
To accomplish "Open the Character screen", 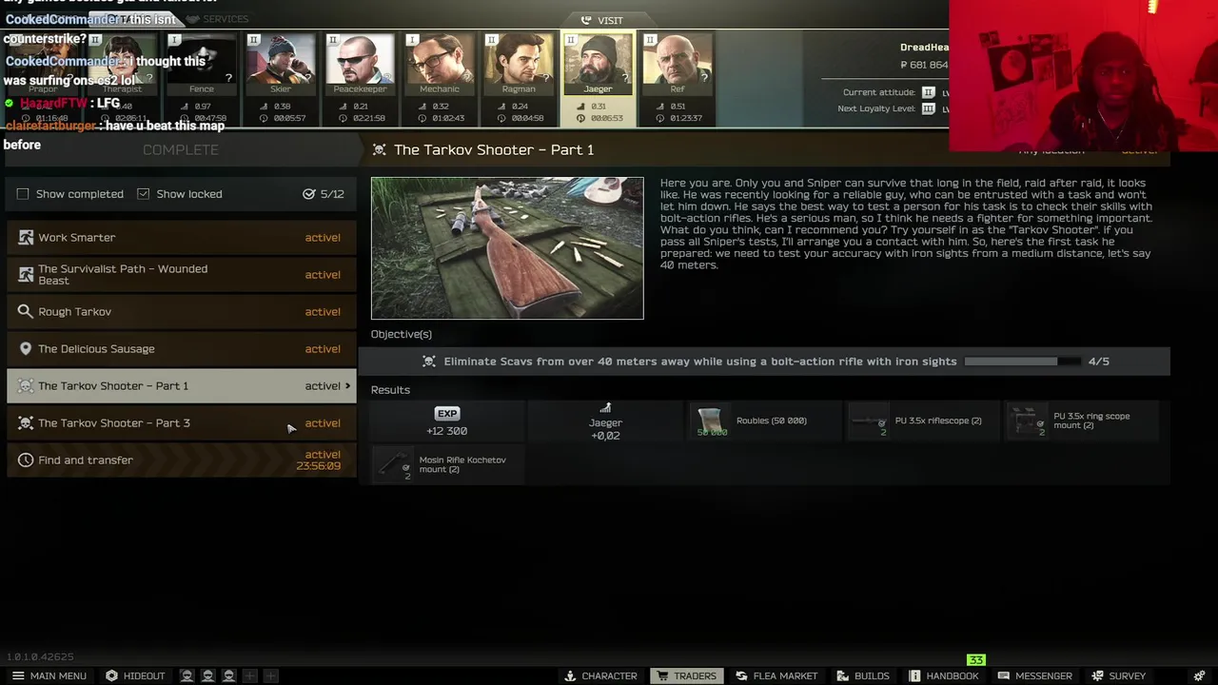I will point(600,675).
